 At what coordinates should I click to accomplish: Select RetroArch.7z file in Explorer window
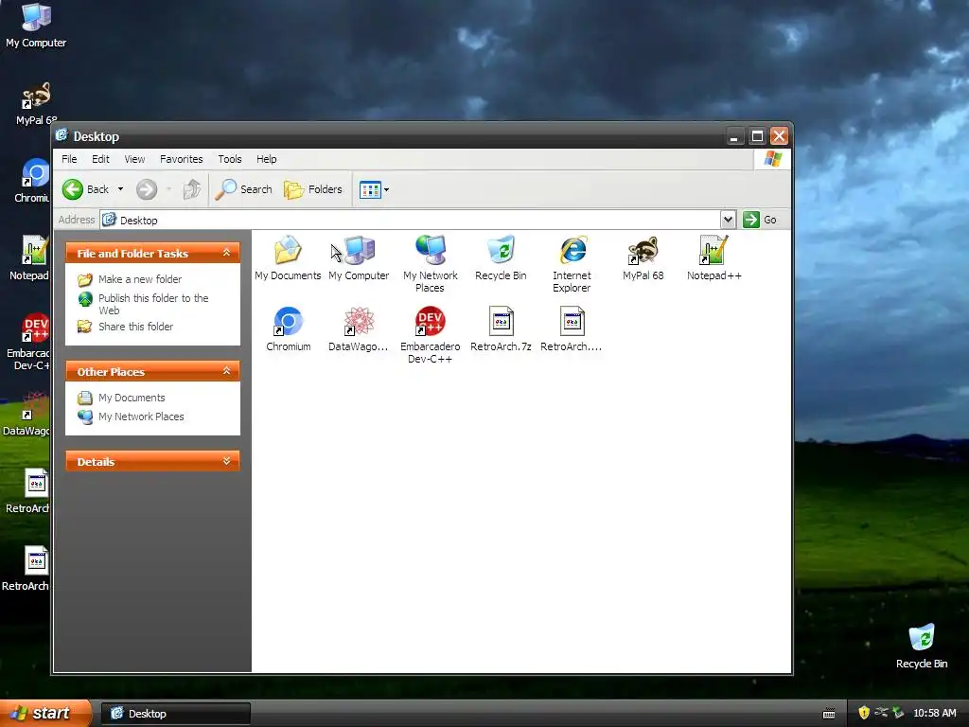pos(501,321)
